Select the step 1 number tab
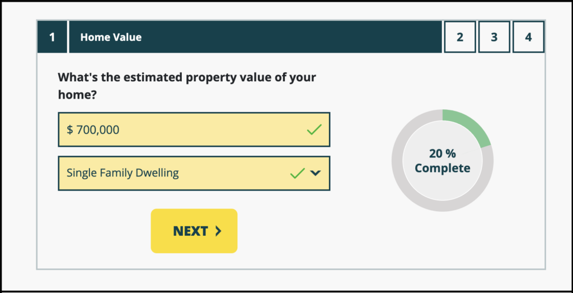Screen dimensions: 573x293 pos(52,38)
